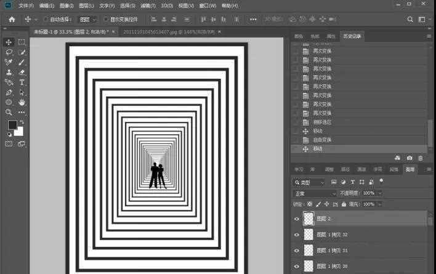
Task: Open the 图像(I) menu
Action: pyautogui.click(x=67, y=6)
